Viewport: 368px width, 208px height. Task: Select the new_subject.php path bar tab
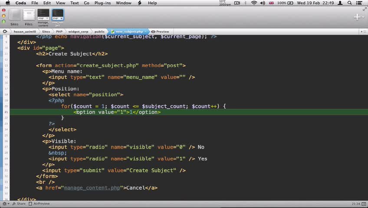129,31
